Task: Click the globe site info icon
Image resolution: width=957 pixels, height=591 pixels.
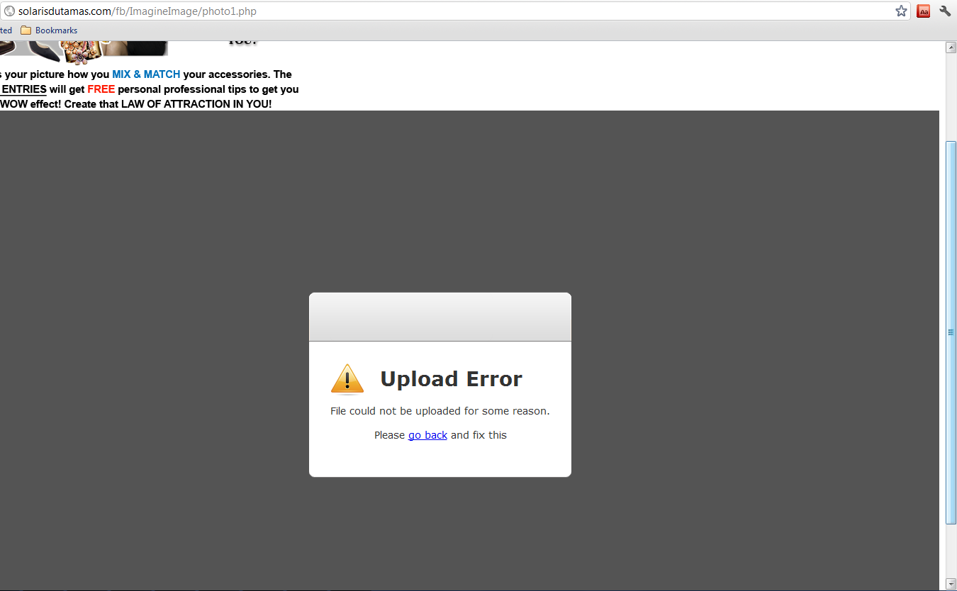Action: coord(9,11)
